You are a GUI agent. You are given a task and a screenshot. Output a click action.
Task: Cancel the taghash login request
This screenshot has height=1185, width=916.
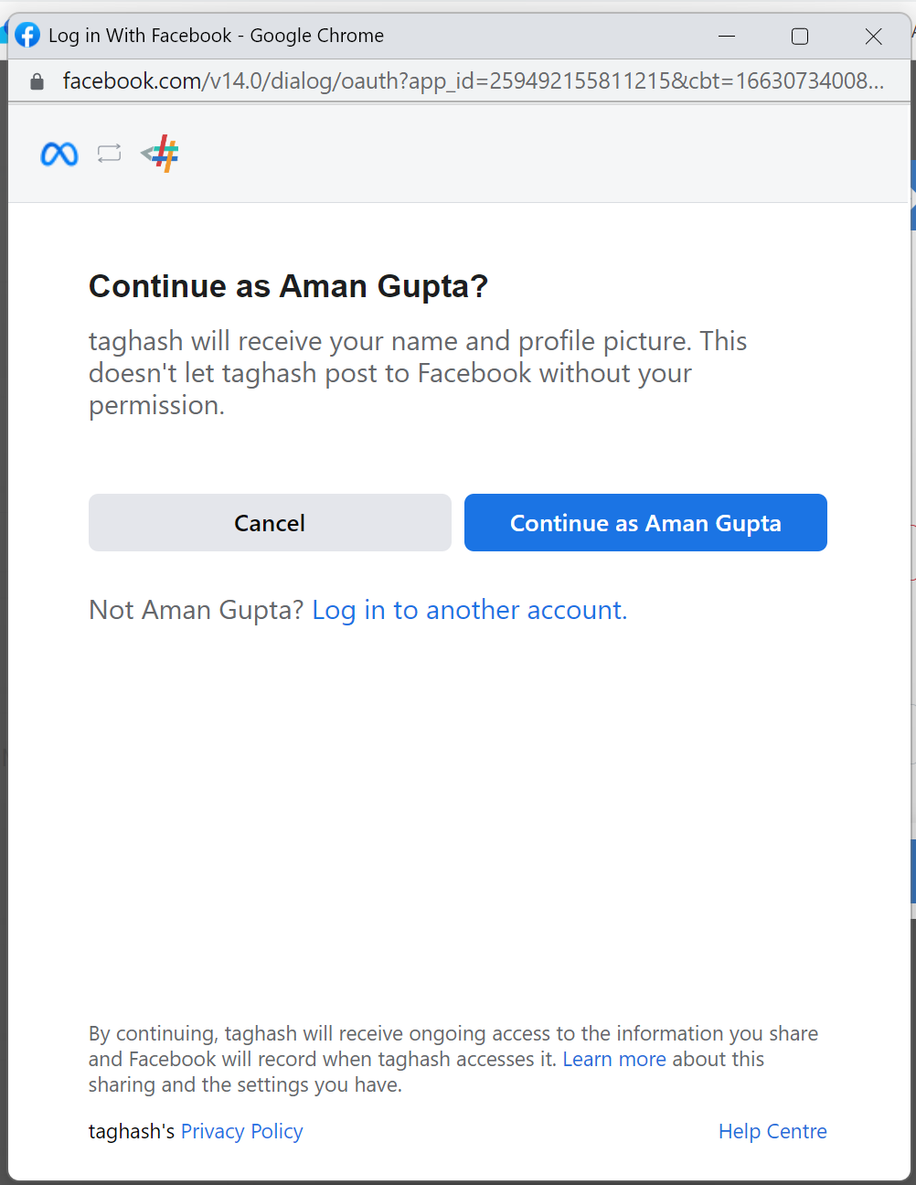click(x=270, y=523)
